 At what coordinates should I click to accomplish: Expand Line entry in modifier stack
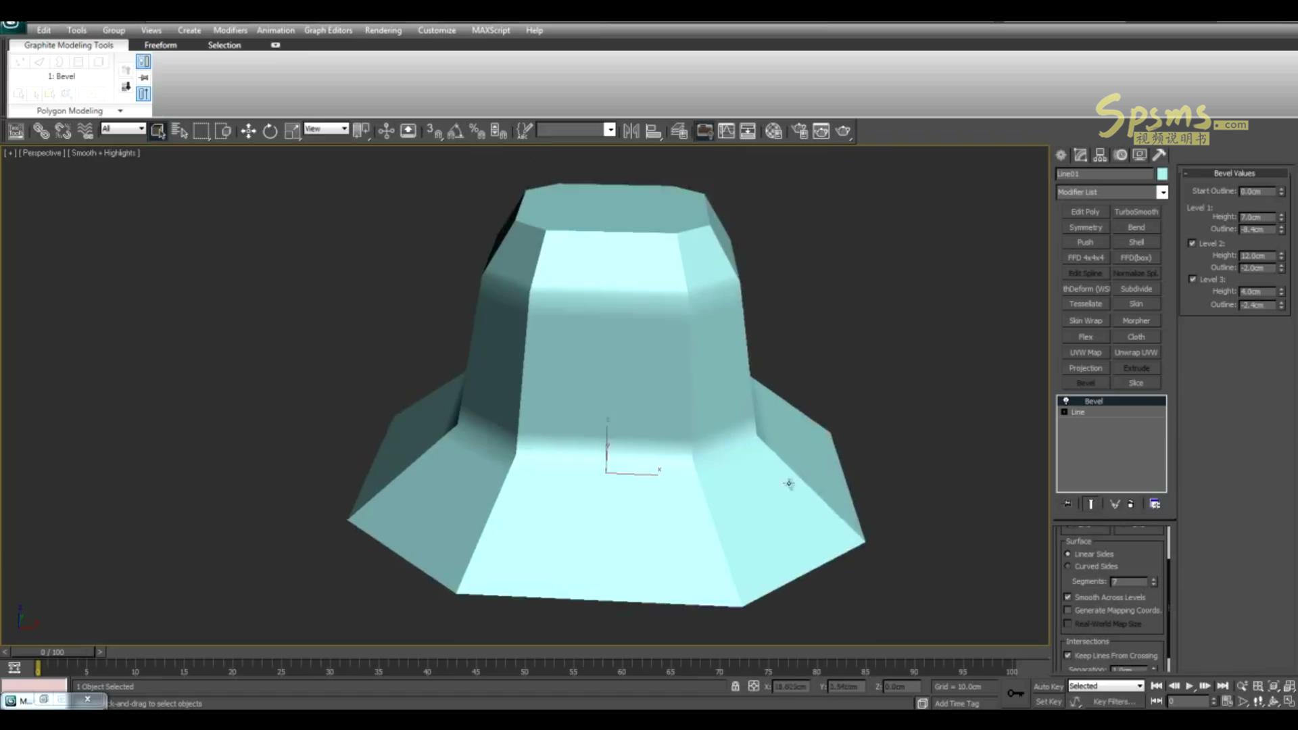1065,412
